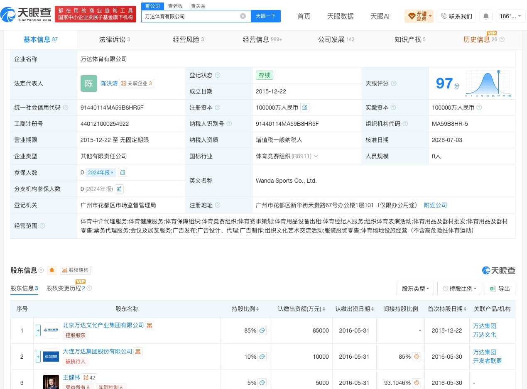
Task: Click the help icon beside 历史信息 tab
Action: click(502, 39)
